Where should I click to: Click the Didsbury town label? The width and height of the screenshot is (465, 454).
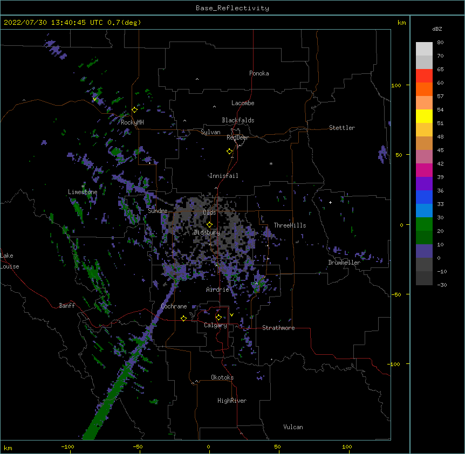coord(207,232)
